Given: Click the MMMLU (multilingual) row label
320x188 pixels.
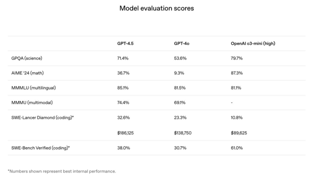Looking at the screenshot, I should pyautogui.click(x=34, y=88).
